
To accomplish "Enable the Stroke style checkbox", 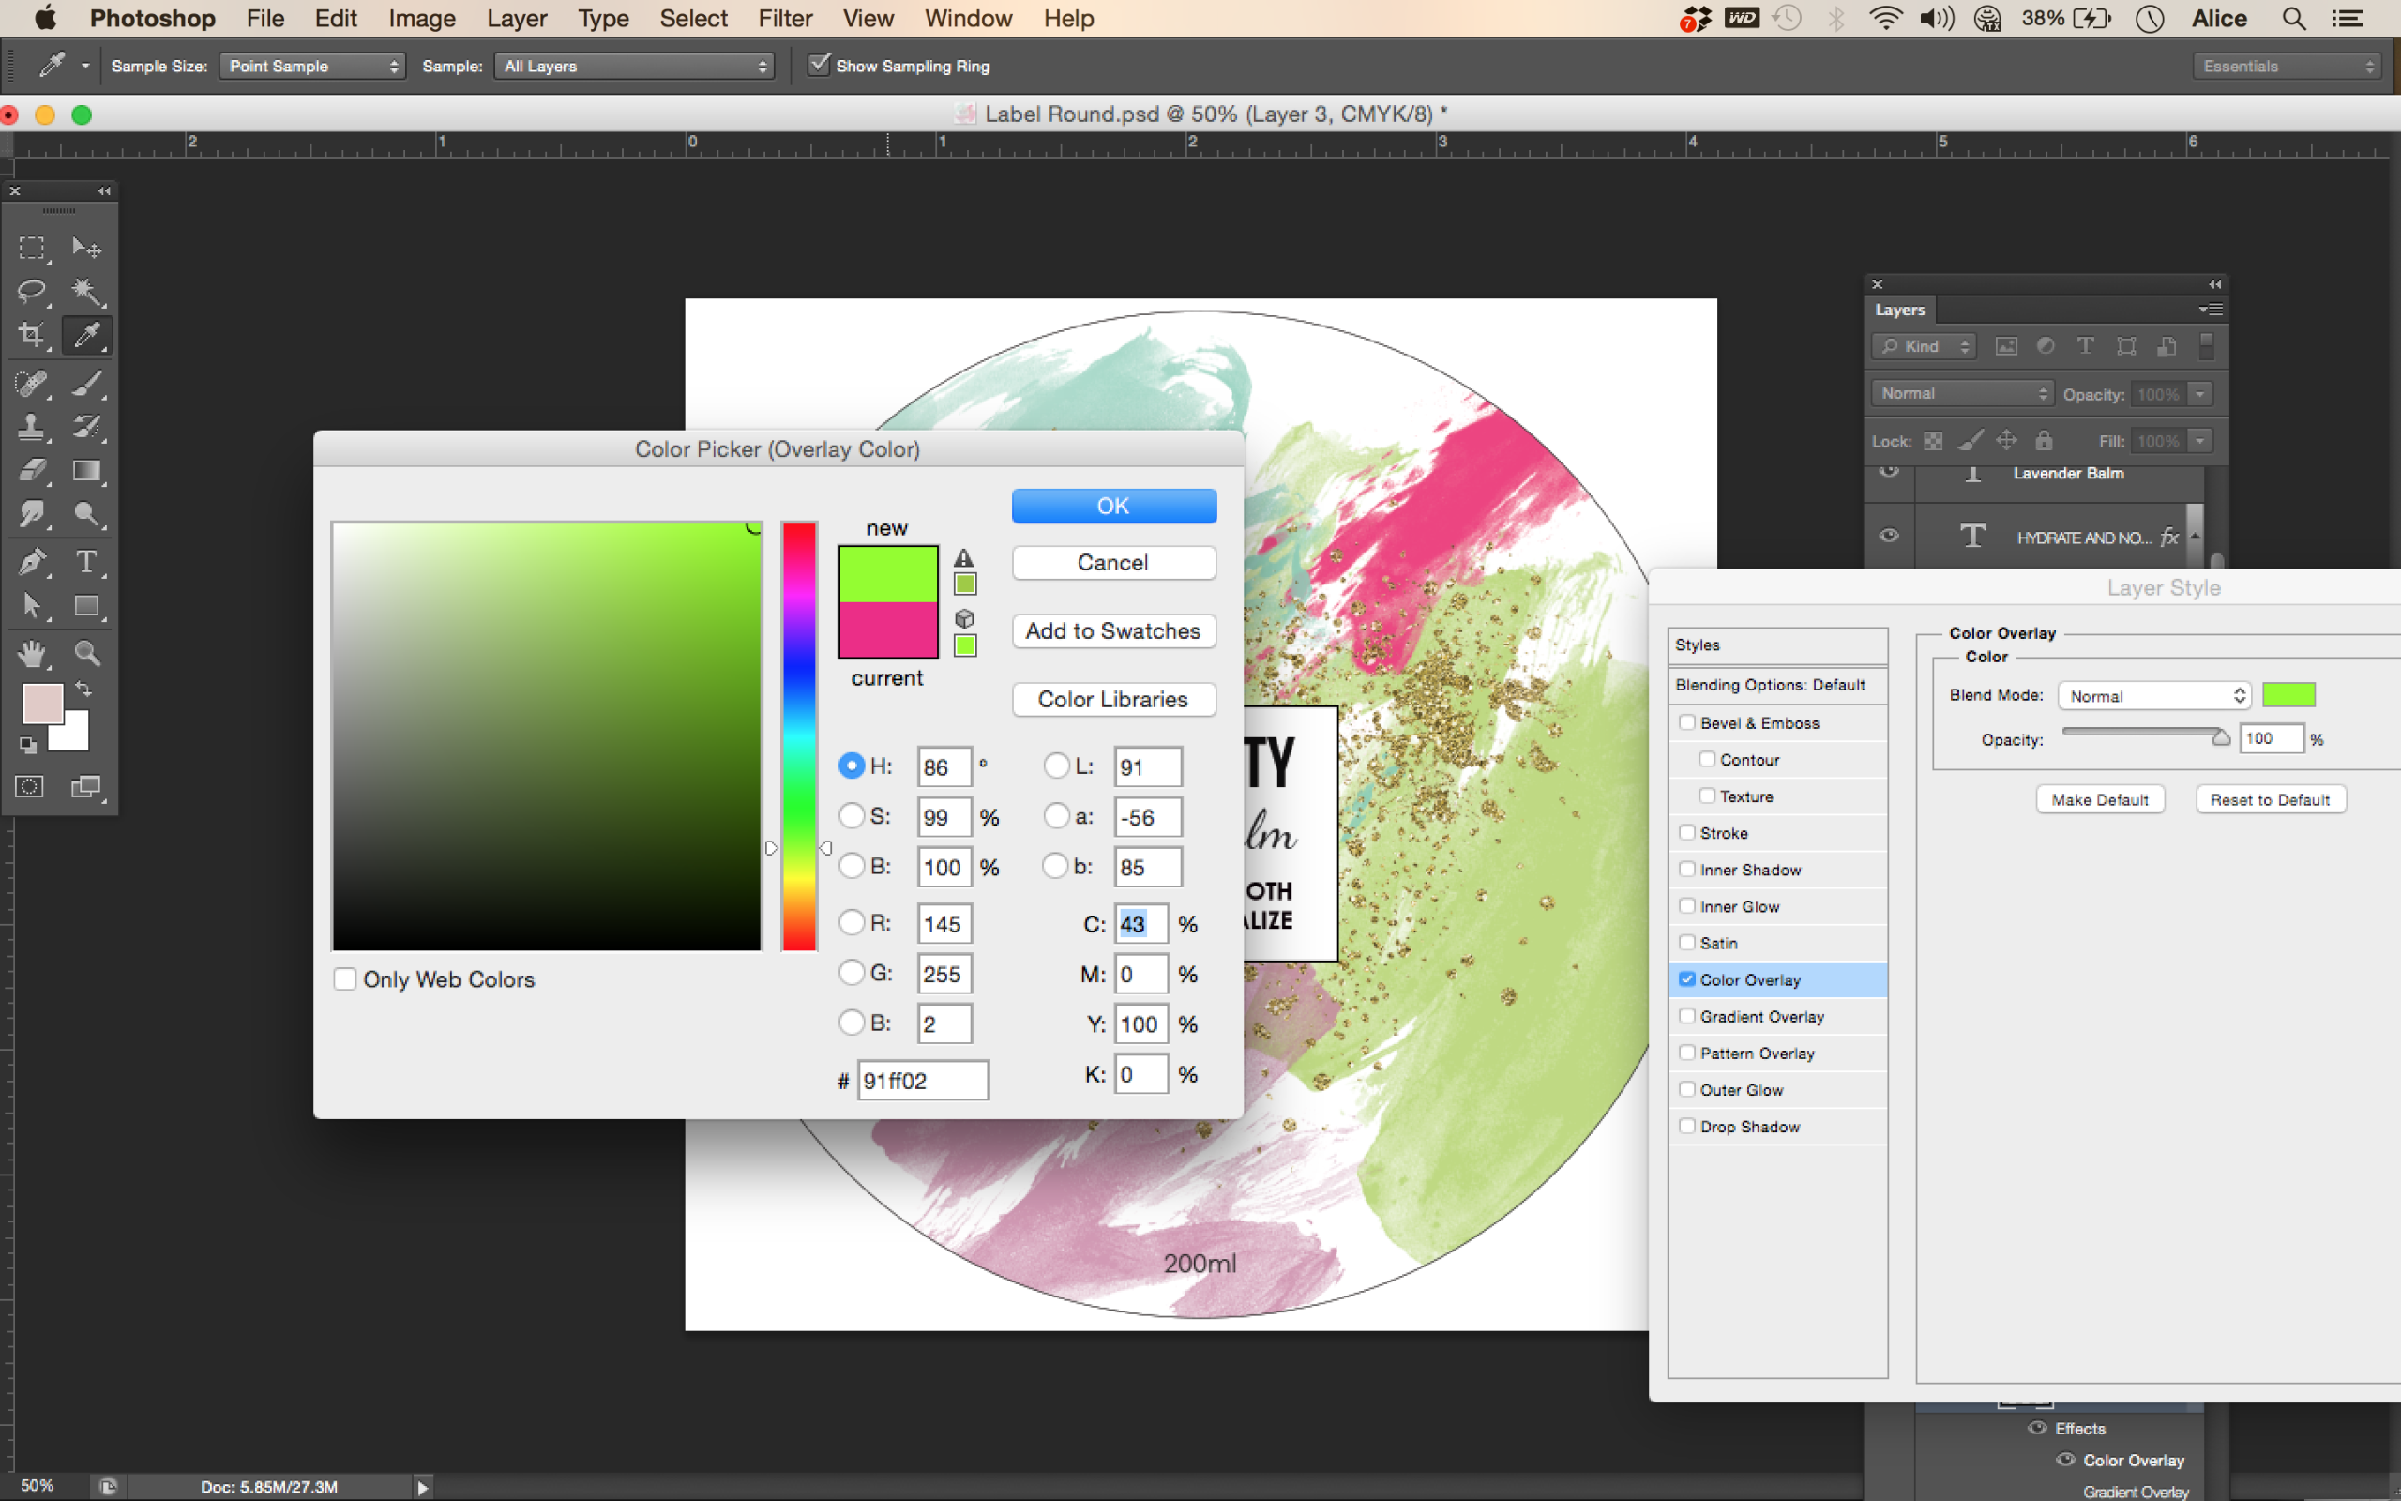I will coord(1686,832).
